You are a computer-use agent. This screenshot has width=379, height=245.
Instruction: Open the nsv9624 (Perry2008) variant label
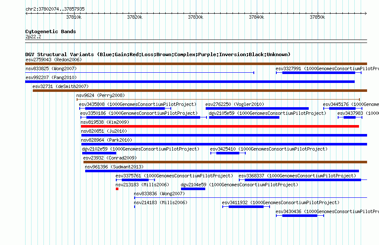tap(100, 95)
